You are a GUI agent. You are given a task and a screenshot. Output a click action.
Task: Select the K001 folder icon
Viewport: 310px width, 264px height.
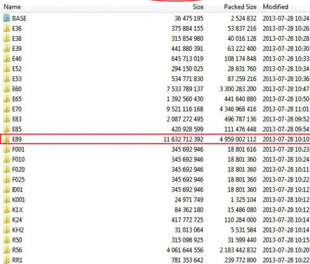click(6, 200)
